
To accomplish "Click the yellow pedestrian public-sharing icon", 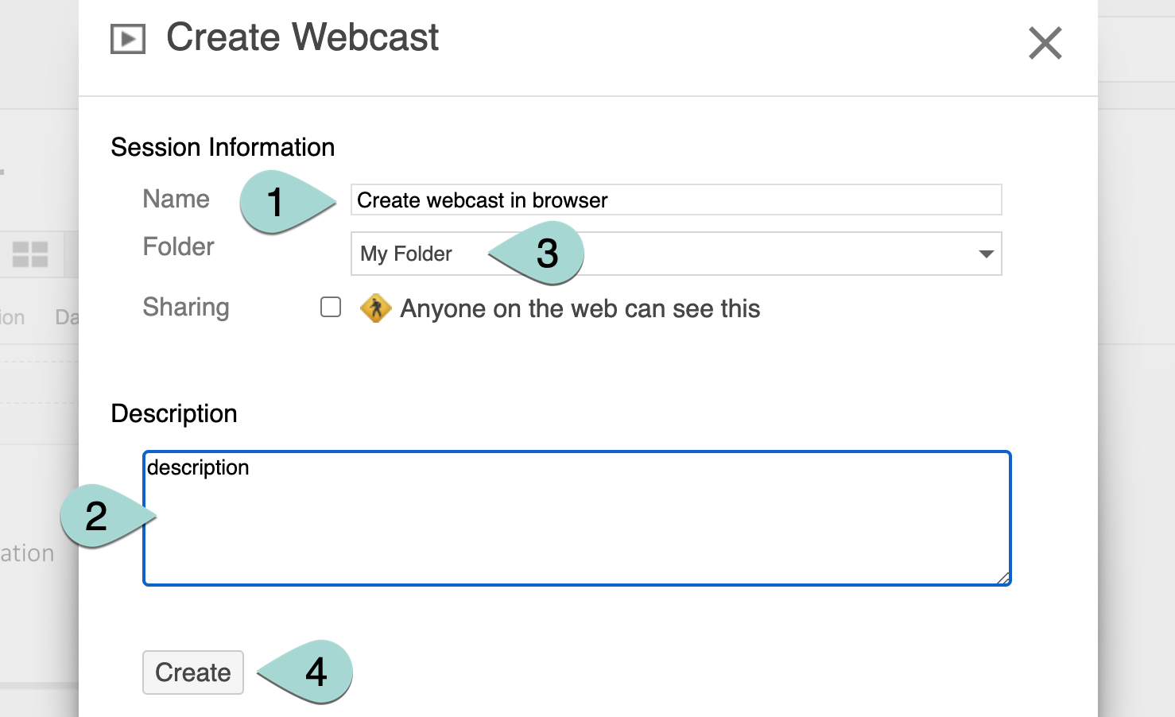I will pos(375,308).
